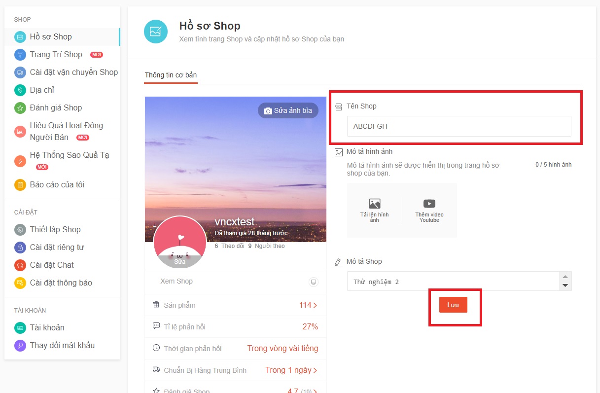Select the Hồ sơ Shop envelope icon

click(20, 36)
